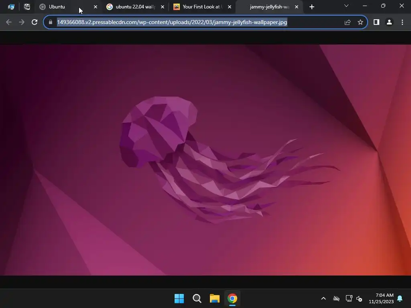411x308 pixels.
Task: Close the jammy-jellyfish-wallpaper tab
Action: (x=297, y=7)
